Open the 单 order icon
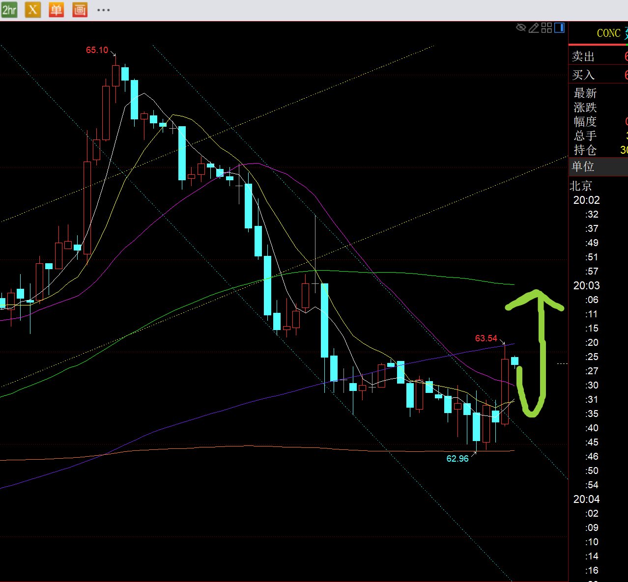 tap(57, 9)
